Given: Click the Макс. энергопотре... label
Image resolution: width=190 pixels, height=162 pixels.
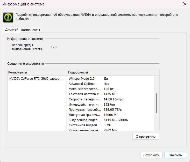Looking at the screenshot, I should 85,89.
